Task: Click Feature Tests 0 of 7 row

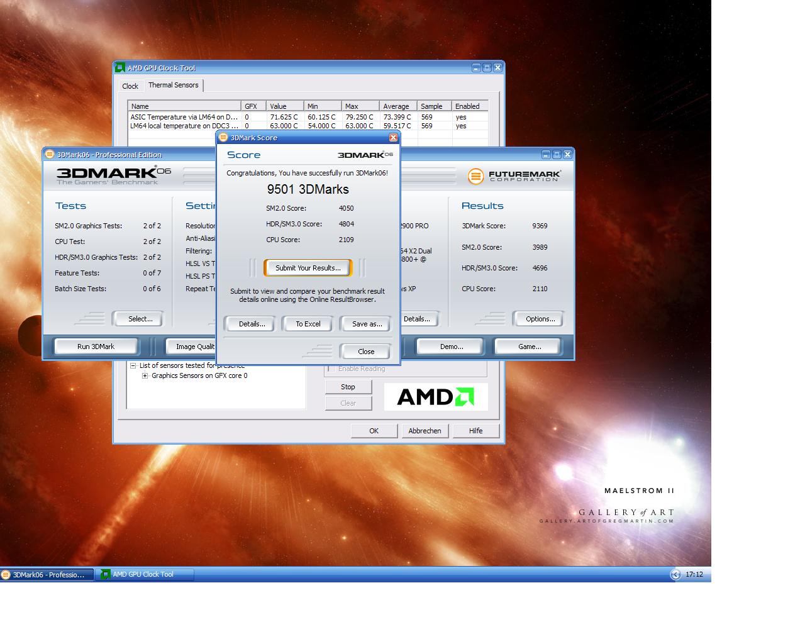Action: click(108, 273)
